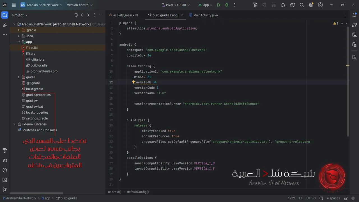Viewport: 359px width, 202px height.
Task: Open the Problems tool window
Action: [x=5, y=170]
